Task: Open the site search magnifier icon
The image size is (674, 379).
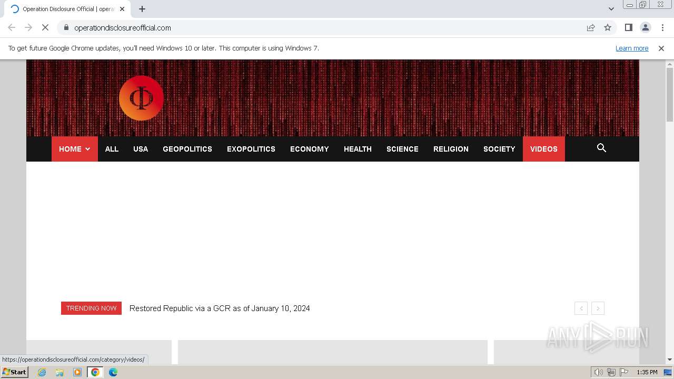Action: tap(601, 148)
